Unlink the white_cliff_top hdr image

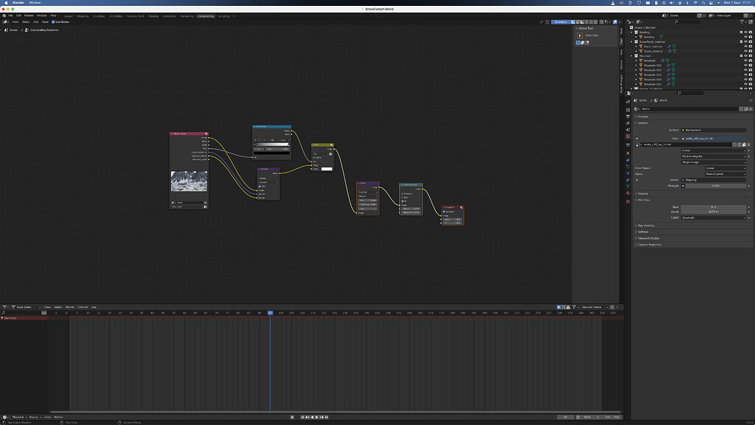tap(749, 144)
